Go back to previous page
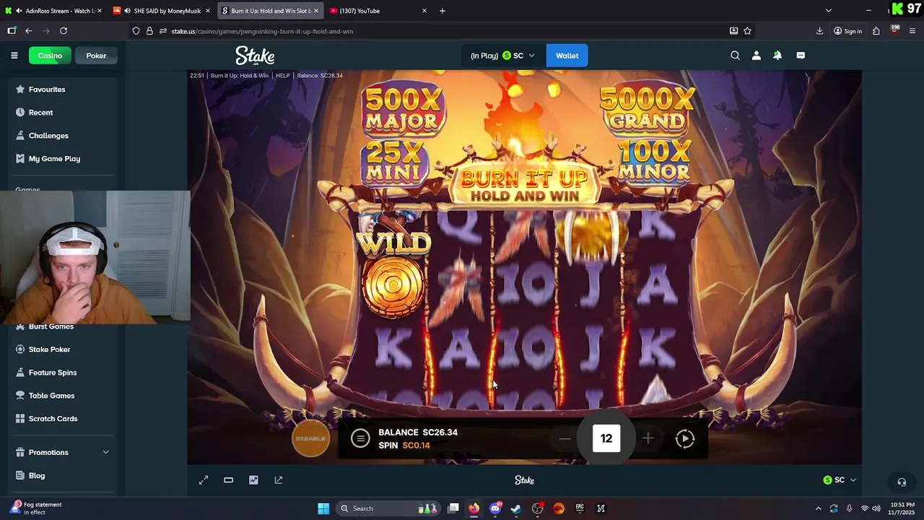The width and height of the screenshot is (924, 520). pos(29,31)
